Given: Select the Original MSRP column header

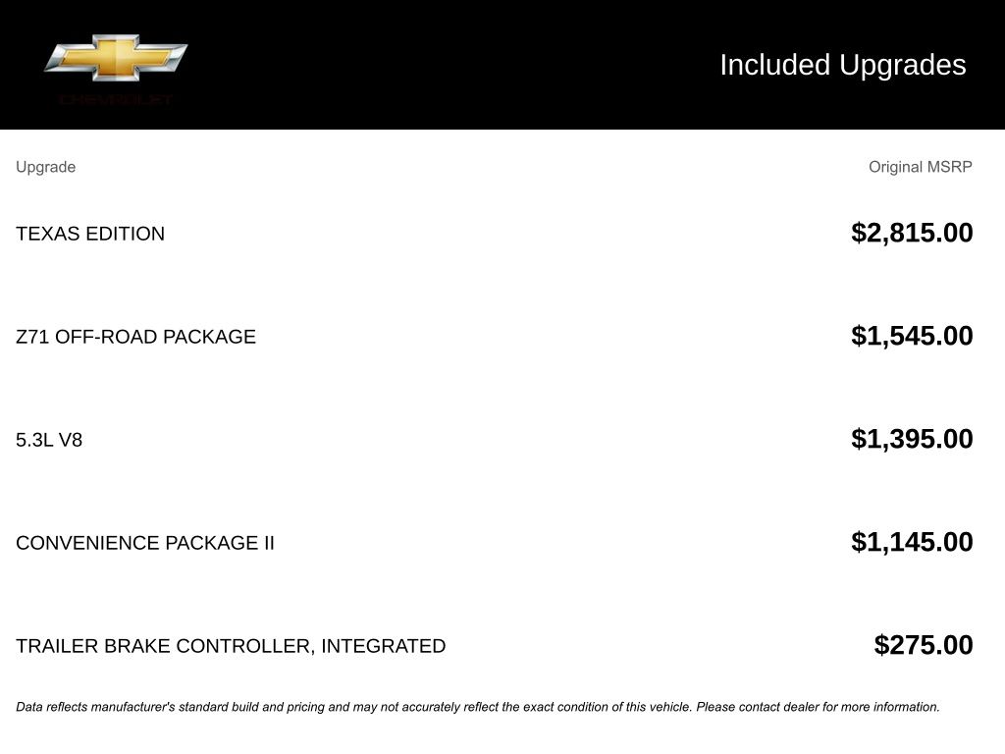Looking at the screenshot, I should 920,167.
